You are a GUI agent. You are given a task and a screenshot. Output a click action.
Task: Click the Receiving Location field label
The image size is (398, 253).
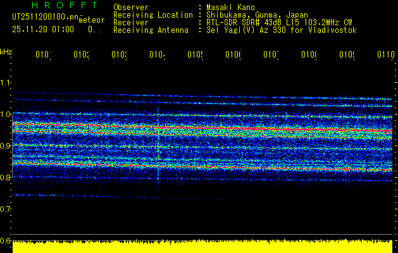pyautogui.click(x=152, y=15)
